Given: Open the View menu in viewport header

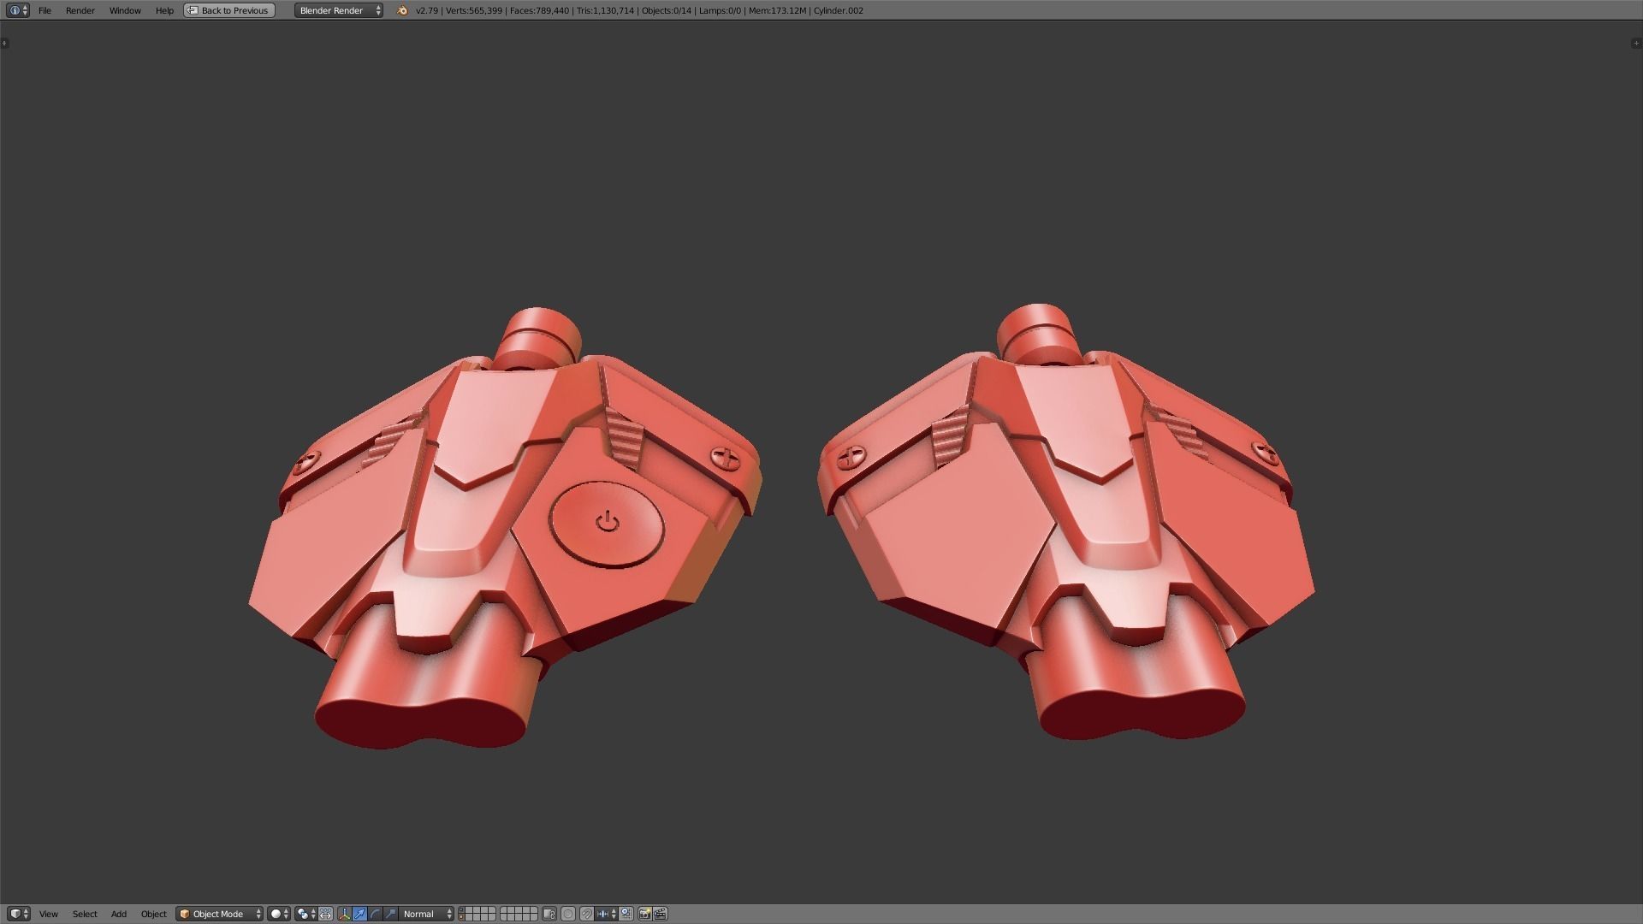Looking at the screenshot, I should tap(49, 914).
